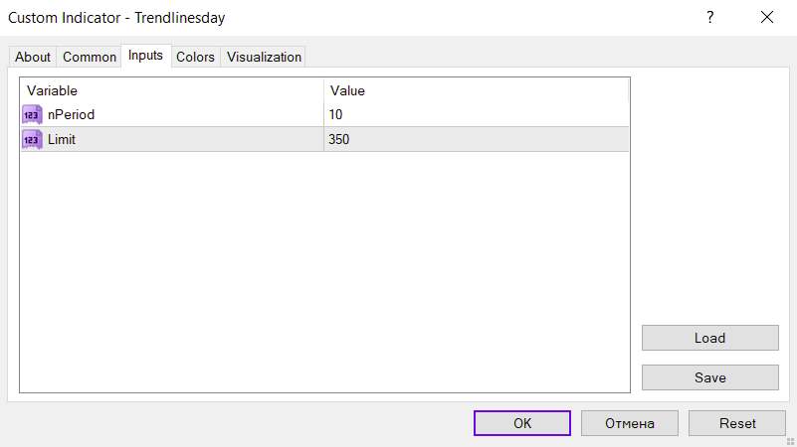
Task: Select the nPeriod variable name
Action: tap(71, 114)
